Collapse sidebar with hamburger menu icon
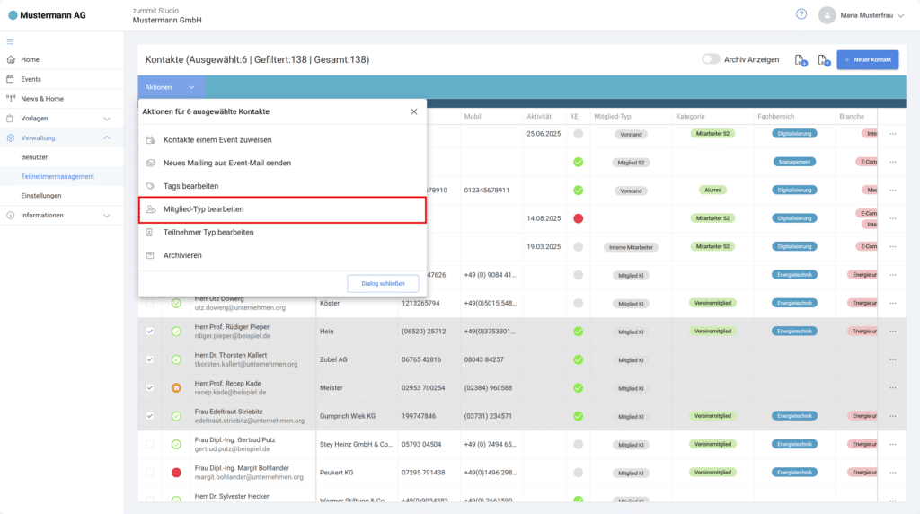Viewport: 920px width, 514px height. tap(11, 41)
